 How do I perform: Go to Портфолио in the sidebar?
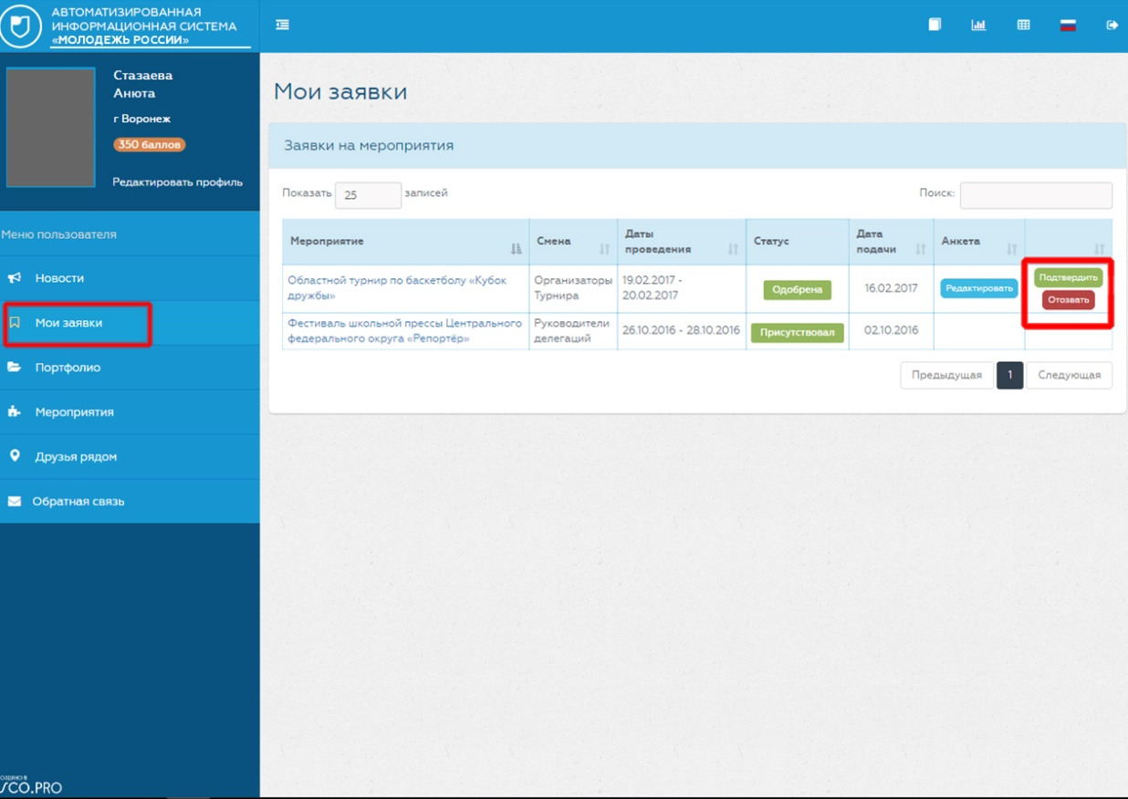tap(68, 368)
